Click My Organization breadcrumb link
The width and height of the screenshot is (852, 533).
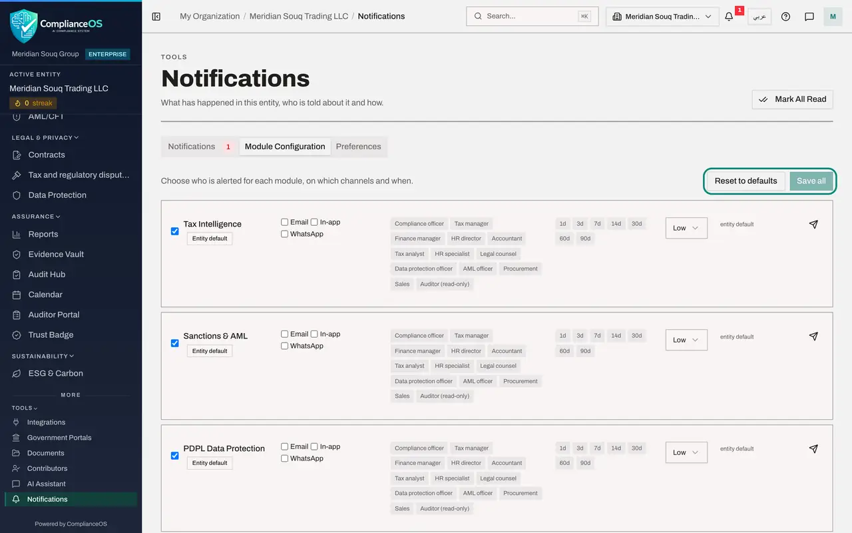pyautogui.click(x=210, y=16)
